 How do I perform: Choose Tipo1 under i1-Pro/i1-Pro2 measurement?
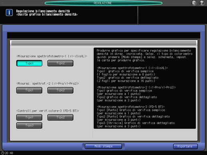[x=29, y=90]
